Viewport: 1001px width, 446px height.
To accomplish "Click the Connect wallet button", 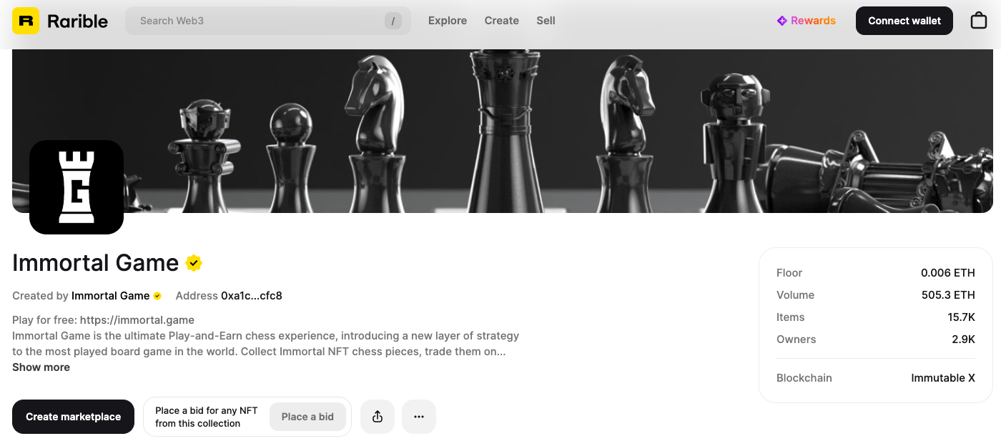I will [x=904, y=21].
